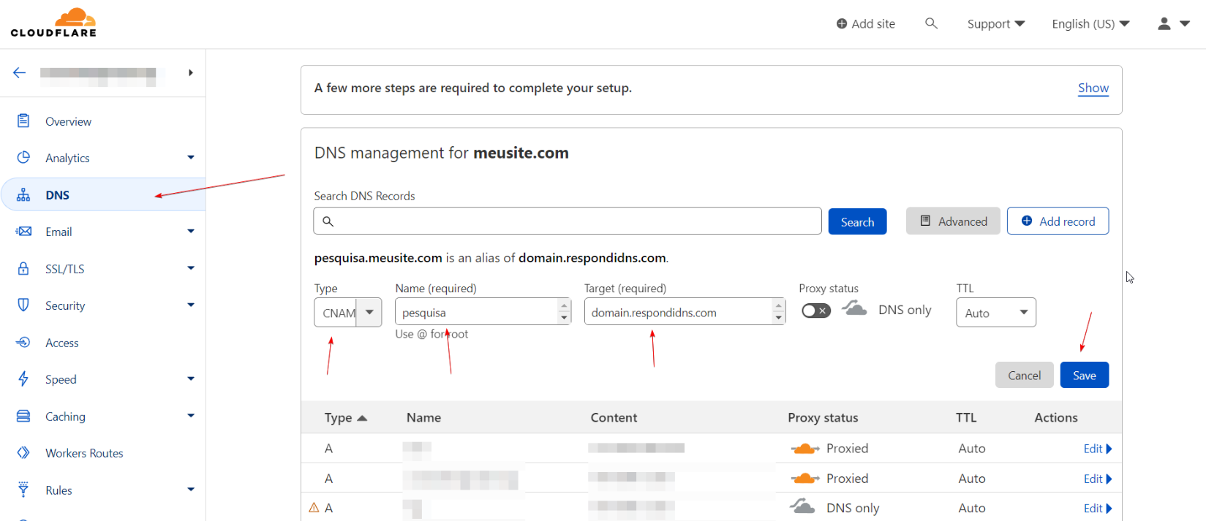Cancel the DNS record edit

pos(1024,375)
